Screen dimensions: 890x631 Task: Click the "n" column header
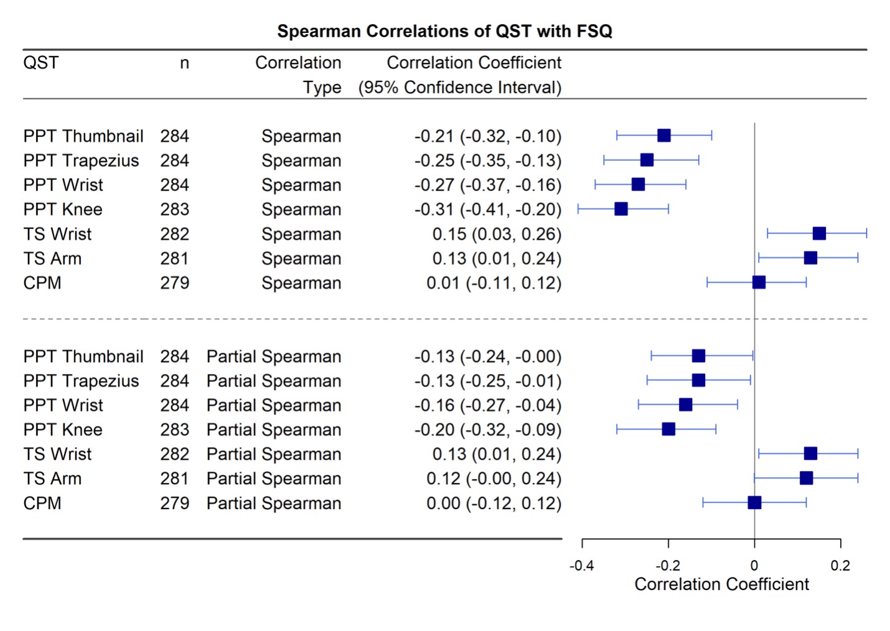coord(184,63)
